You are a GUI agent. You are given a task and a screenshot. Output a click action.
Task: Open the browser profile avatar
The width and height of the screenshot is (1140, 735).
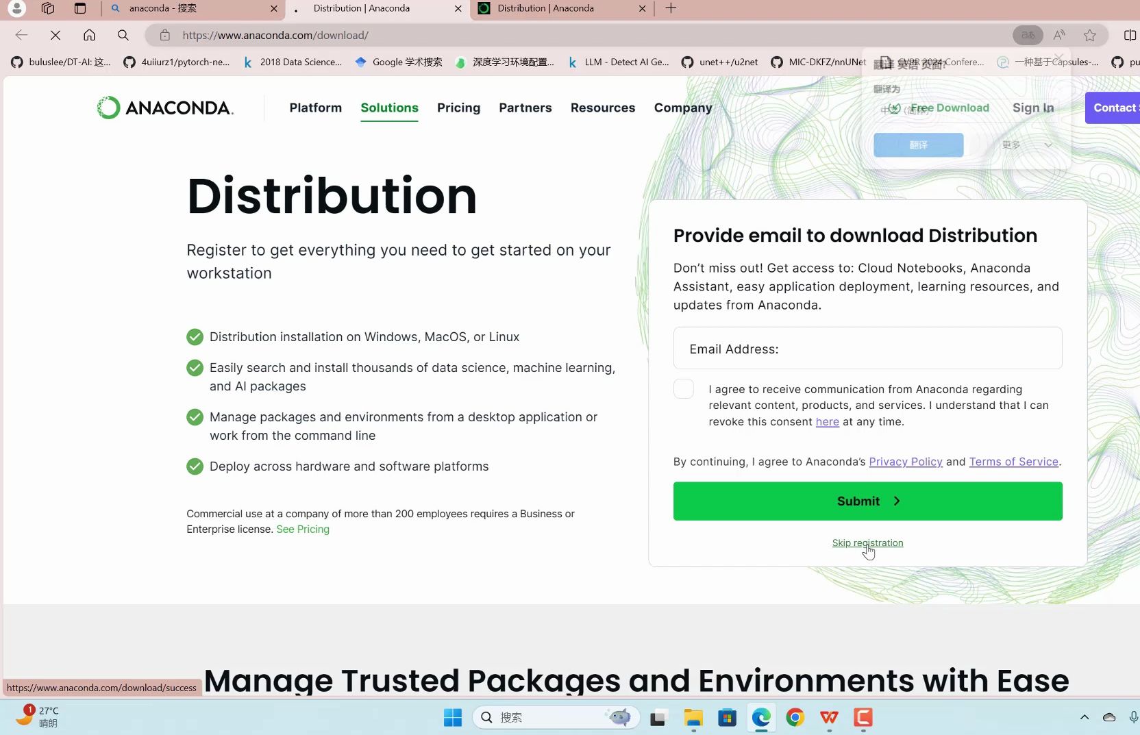point(16,8)
